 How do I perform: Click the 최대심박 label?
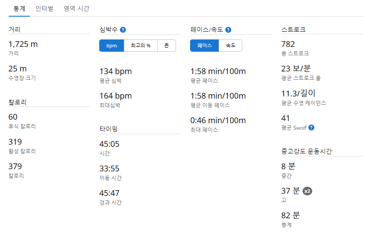point(110,105)
